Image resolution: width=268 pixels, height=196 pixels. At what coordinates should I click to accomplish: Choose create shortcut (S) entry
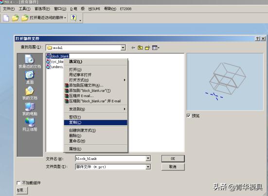coord(96,131)
